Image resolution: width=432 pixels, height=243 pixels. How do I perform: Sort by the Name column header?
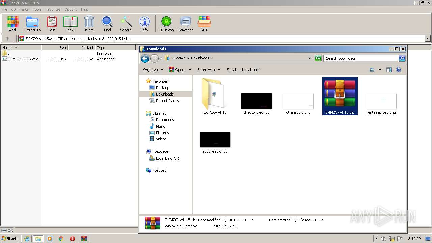click(x=21, y=48)
